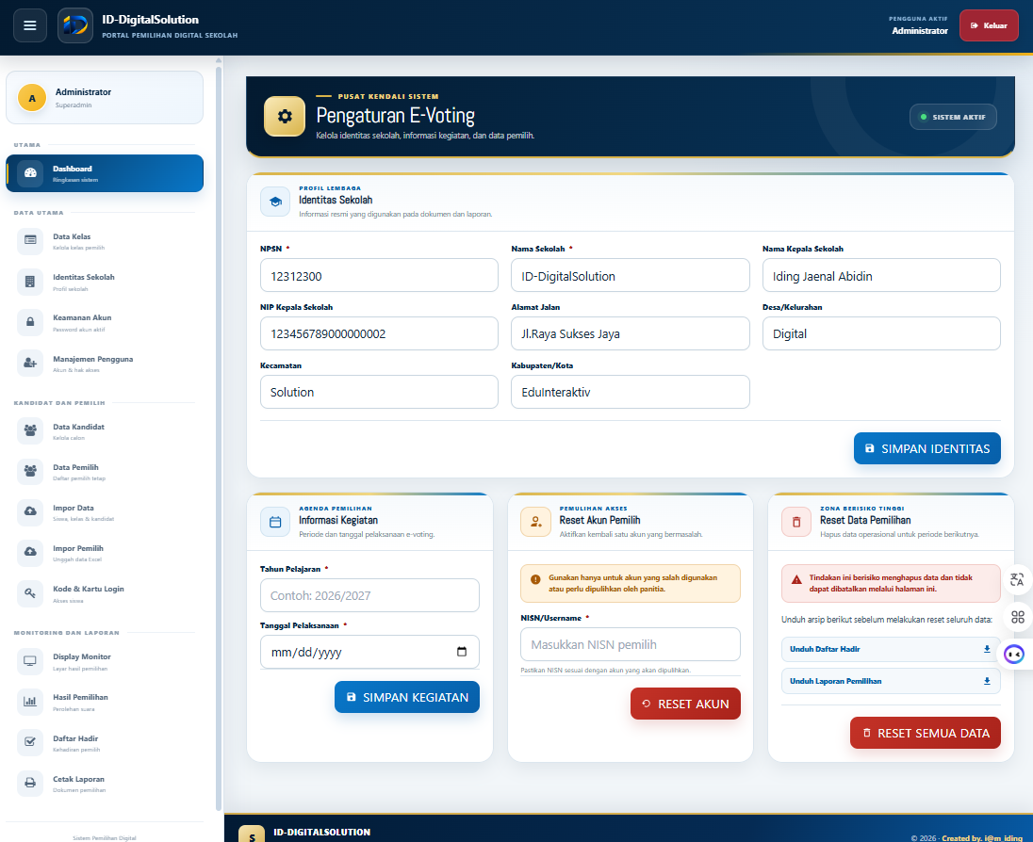Click the NPSN input field
1033x842 pixels.
tap(379, 275)
